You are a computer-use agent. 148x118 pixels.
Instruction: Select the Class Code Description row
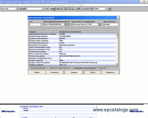coord(72,54)
